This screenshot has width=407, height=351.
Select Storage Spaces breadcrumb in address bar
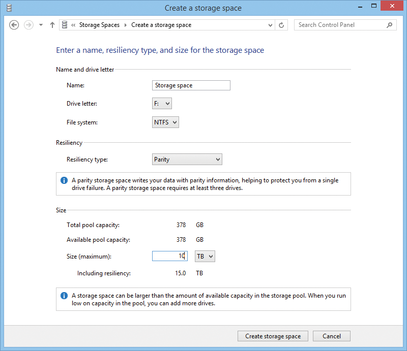click(x=99, y=25)
